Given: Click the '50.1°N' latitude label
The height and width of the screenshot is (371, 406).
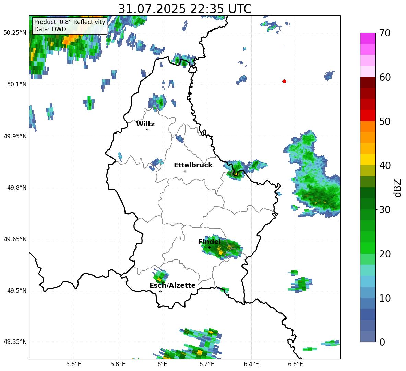Looking at the screenshot, I should [x=17, y=85].
